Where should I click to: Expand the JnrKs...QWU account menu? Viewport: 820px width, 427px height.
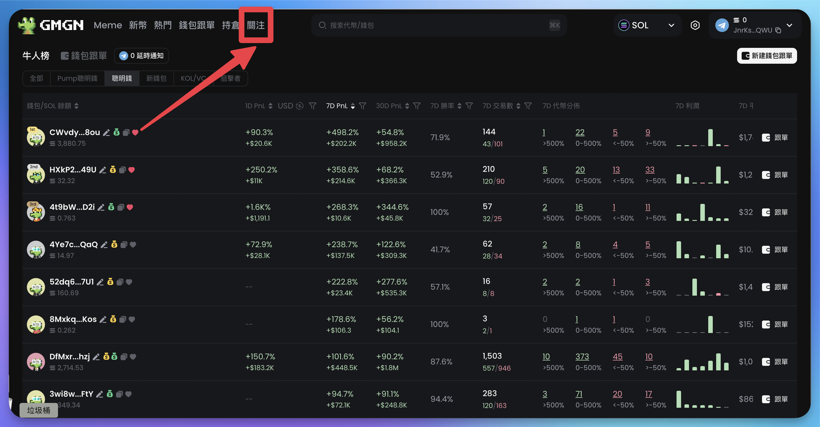[790, 25]
